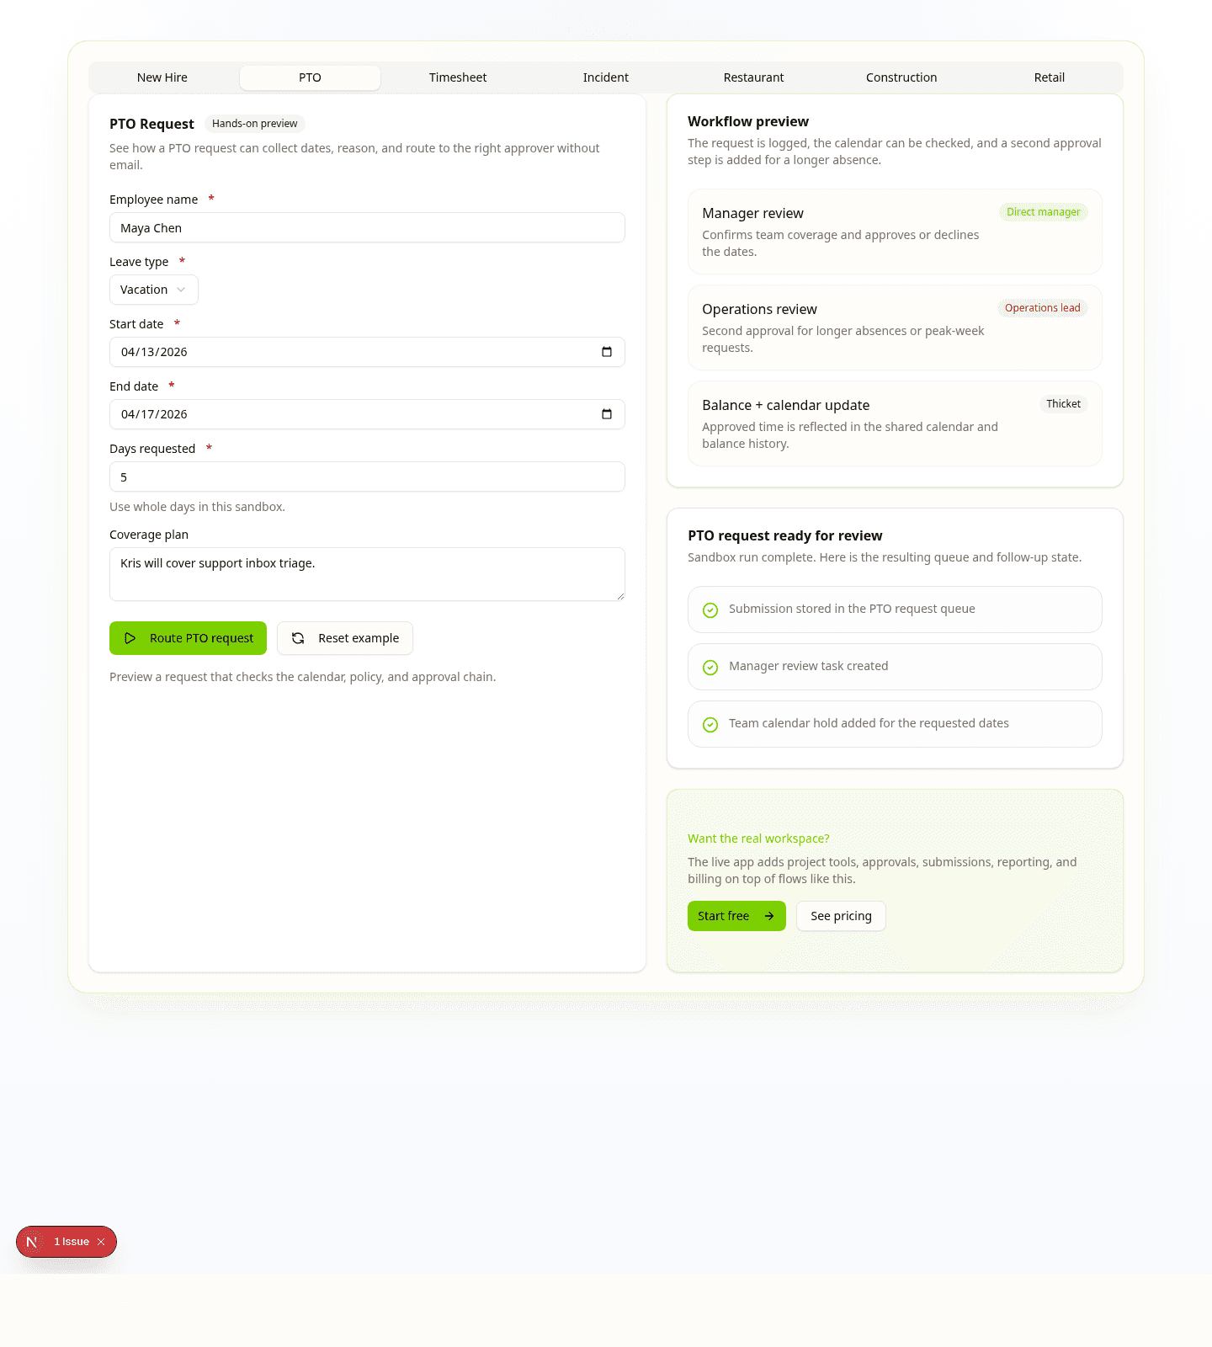Go to the New Hire tab

pyautogui.click(x=162, y=77)
